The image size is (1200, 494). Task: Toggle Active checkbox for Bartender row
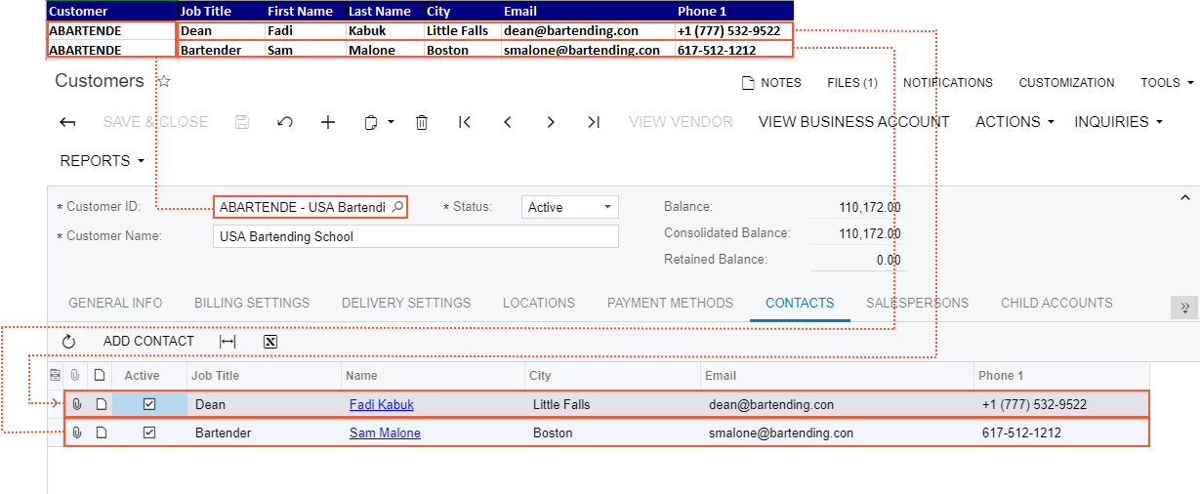coord(149,432)
